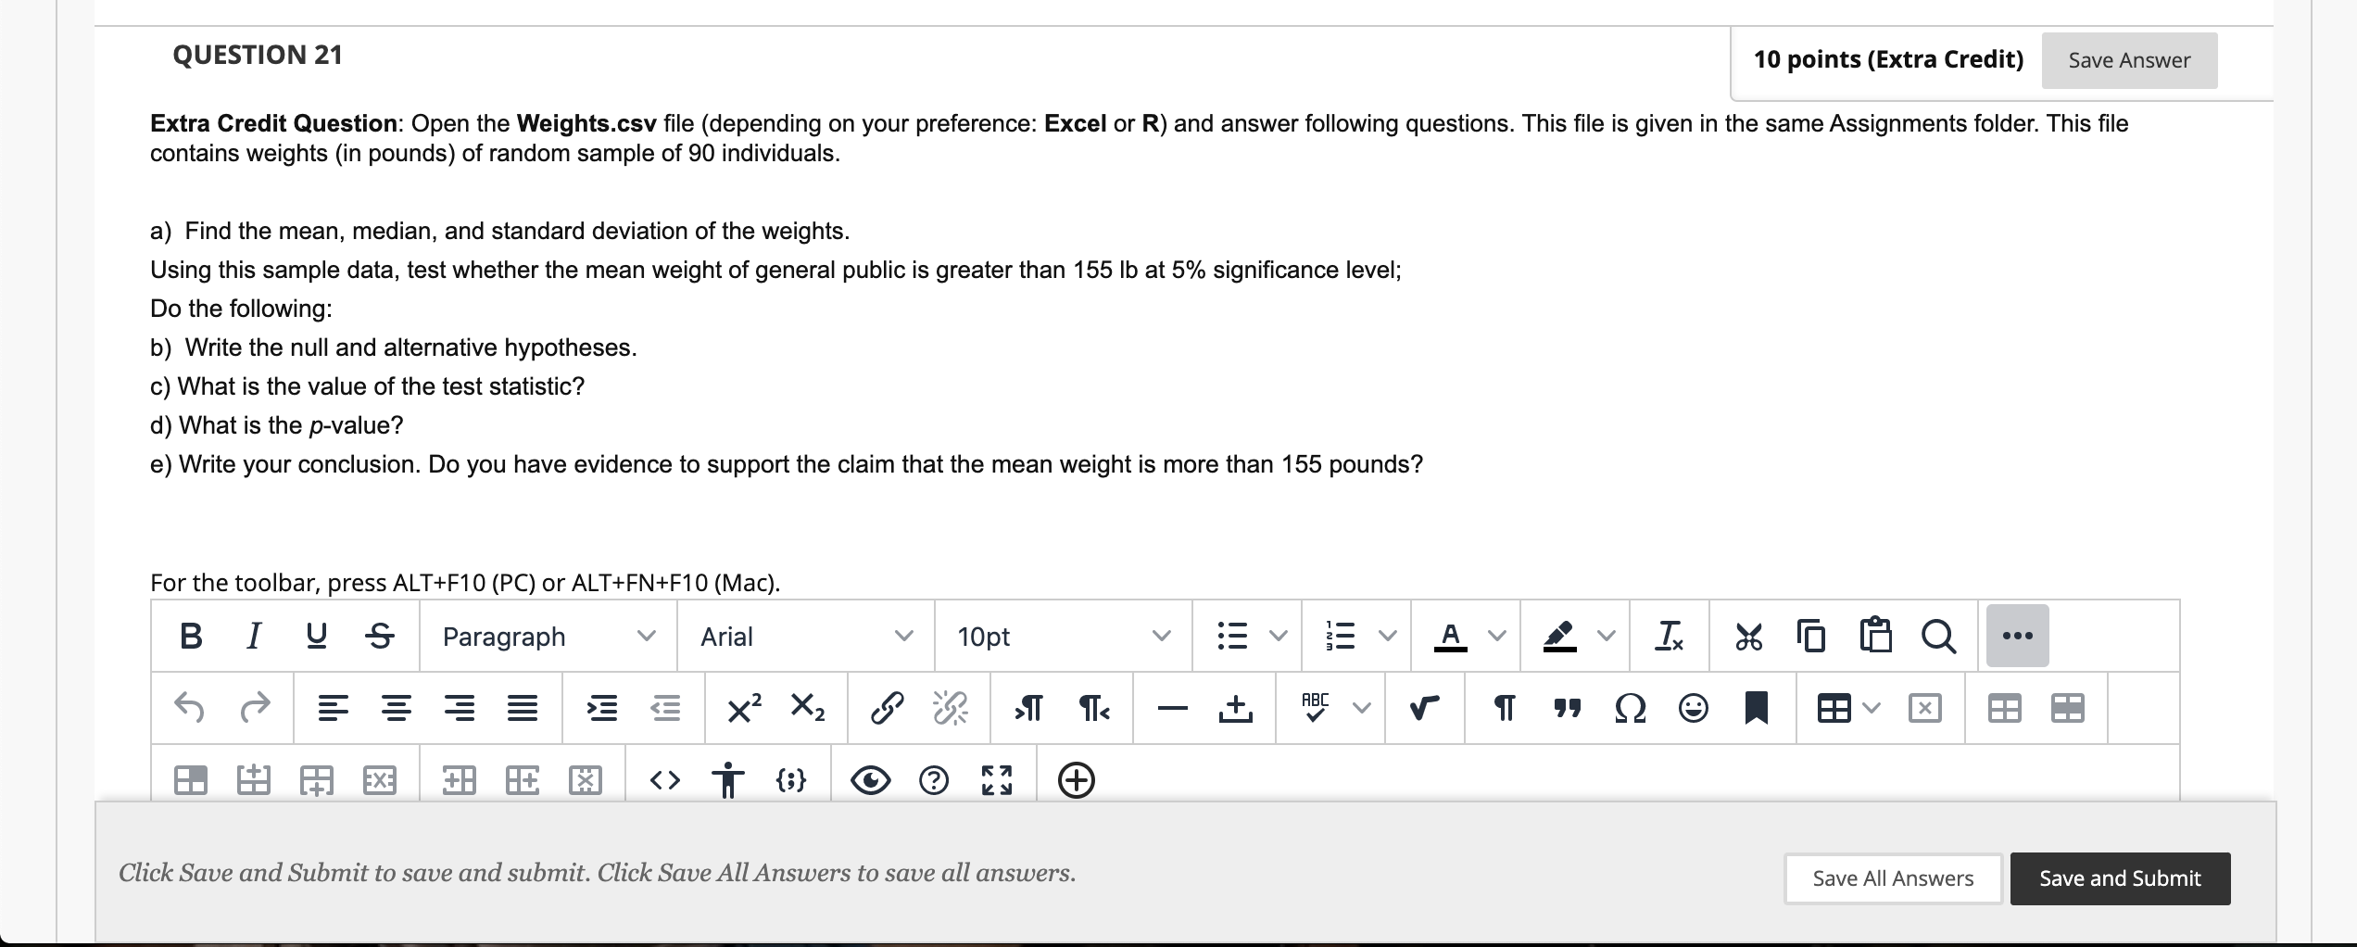The height and width of the screenshot is (947, 2357).
Task: Set right-to-left text direction
Action: (1094, 709)
